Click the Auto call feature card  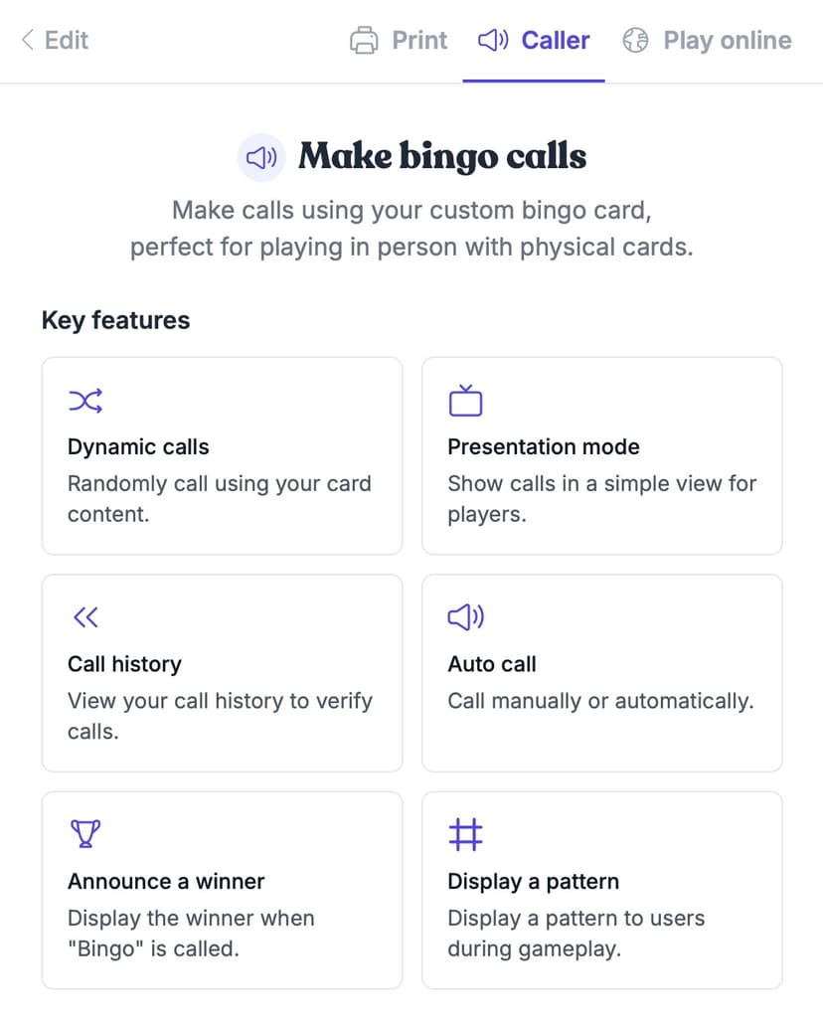pyautogui.click(x=601, y=673)
